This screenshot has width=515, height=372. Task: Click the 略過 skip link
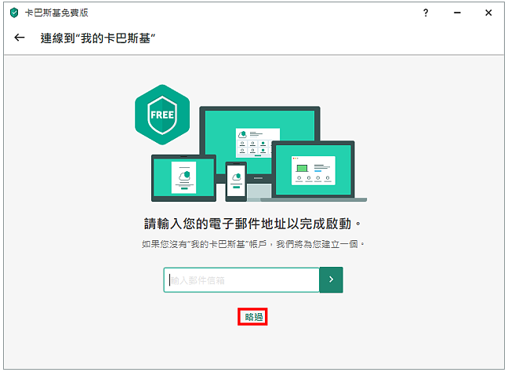click(252, 317)
